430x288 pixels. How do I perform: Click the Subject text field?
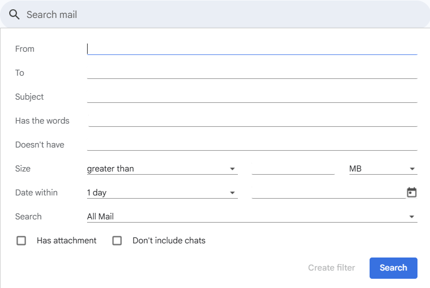coord(252,96)
